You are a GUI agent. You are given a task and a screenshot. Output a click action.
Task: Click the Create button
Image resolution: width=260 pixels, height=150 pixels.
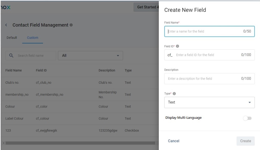[x=245, y=141]
